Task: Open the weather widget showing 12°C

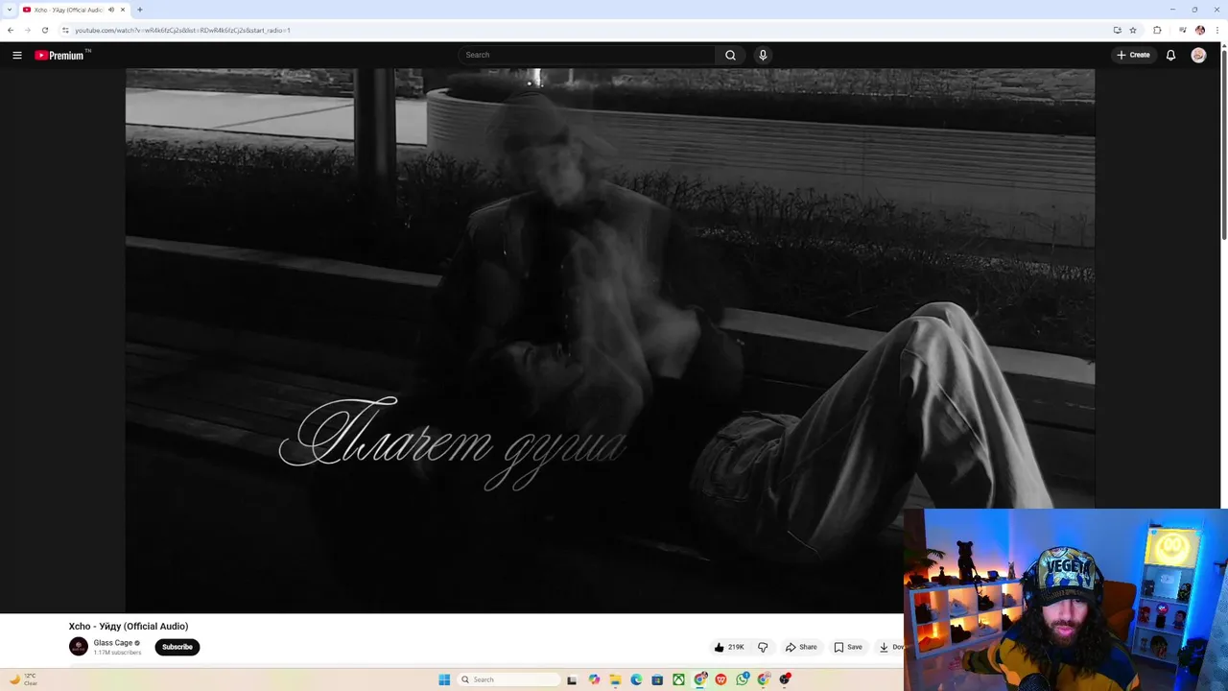Action: tap(23, 679)
